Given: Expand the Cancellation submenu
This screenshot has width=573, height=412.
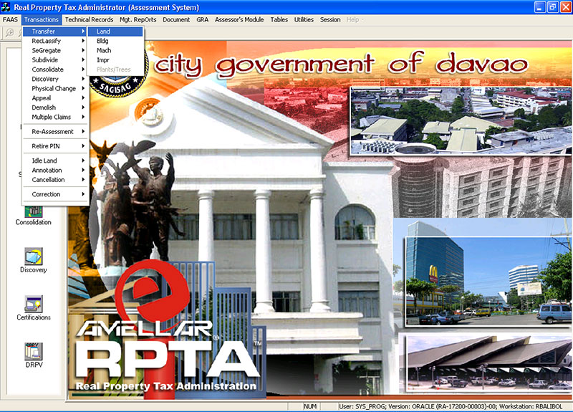Looking at the screenshot, I should (55, 180).
